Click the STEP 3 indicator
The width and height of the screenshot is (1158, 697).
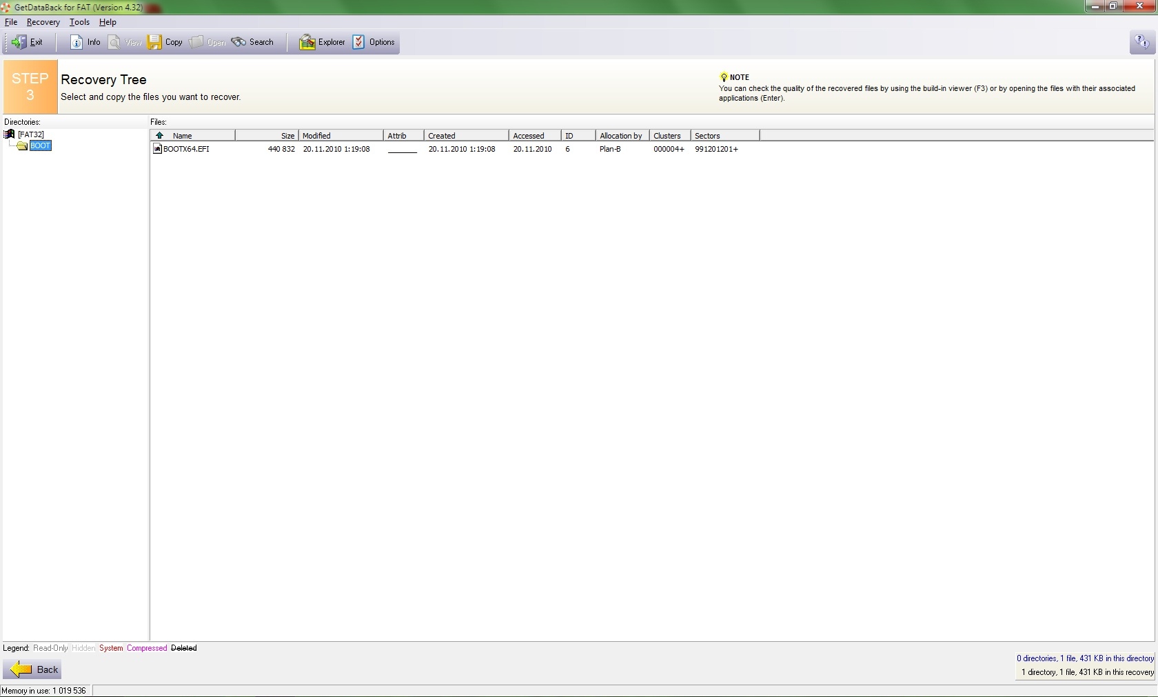pos(30,87)
